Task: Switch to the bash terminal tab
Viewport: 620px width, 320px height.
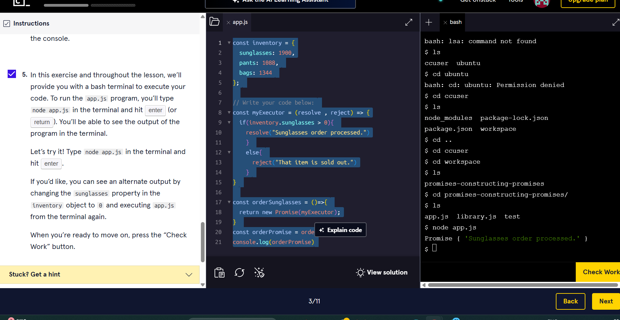Action: (x=455, y=22)
